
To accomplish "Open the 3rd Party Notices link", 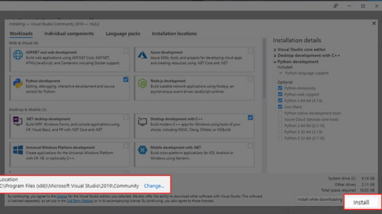I will (x=80, y=201).
